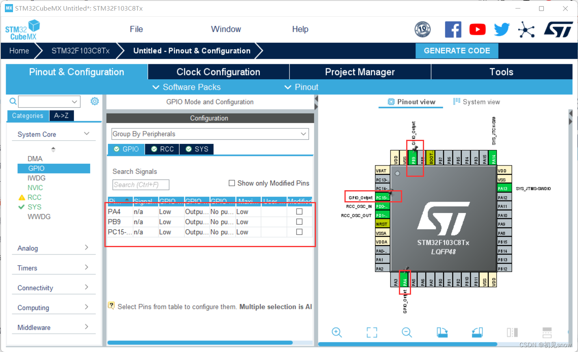Select the green PA4 pin on chip

[x=404, y=280]
